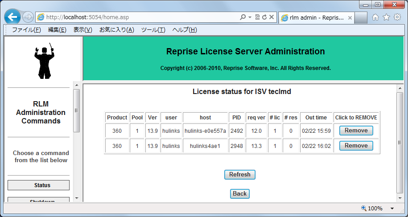Click the Shutdown command button
The height and width of the screenshot is (217, 408).
[38, 201]
